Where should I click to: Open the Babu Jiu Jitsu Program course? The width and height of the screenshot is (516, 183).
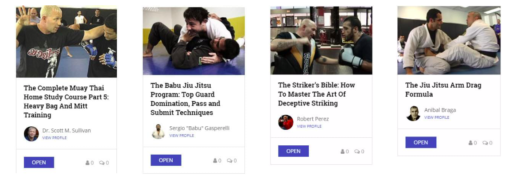(x=166, y=160)
